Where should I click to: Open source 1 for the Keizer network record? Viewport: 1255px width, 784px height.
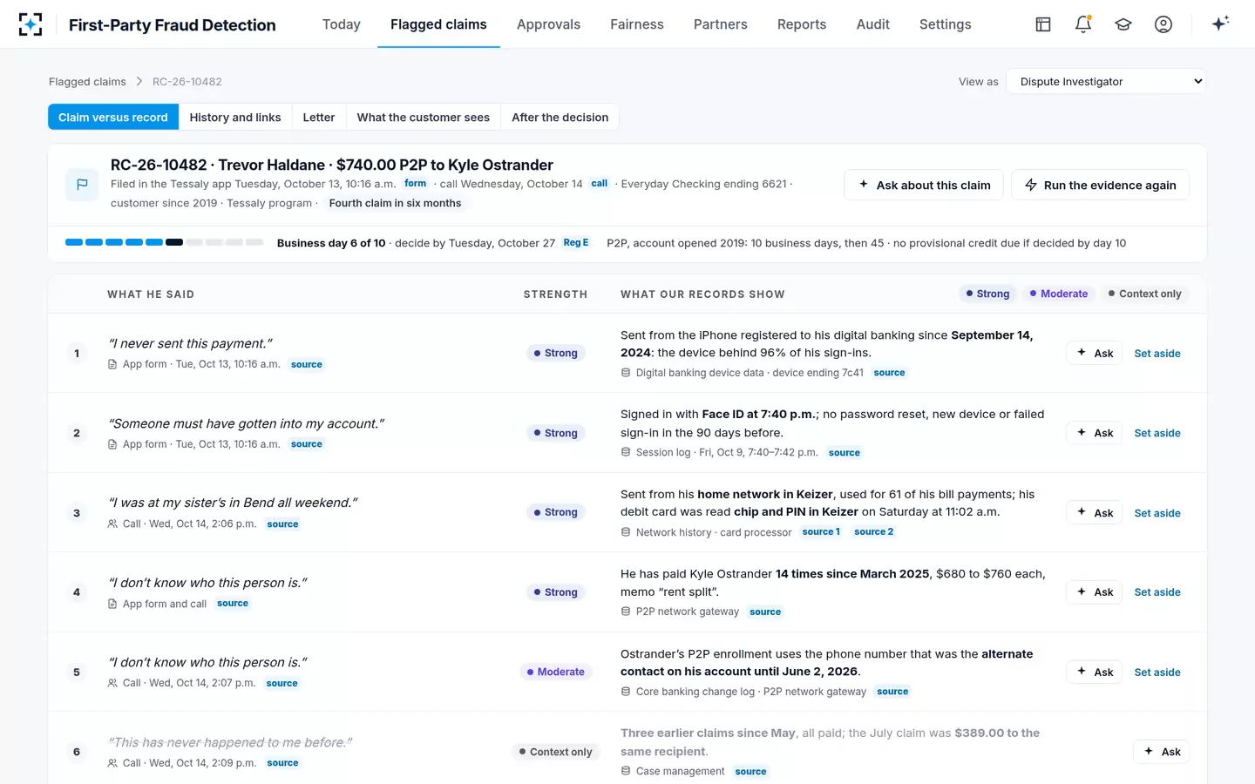821,532
